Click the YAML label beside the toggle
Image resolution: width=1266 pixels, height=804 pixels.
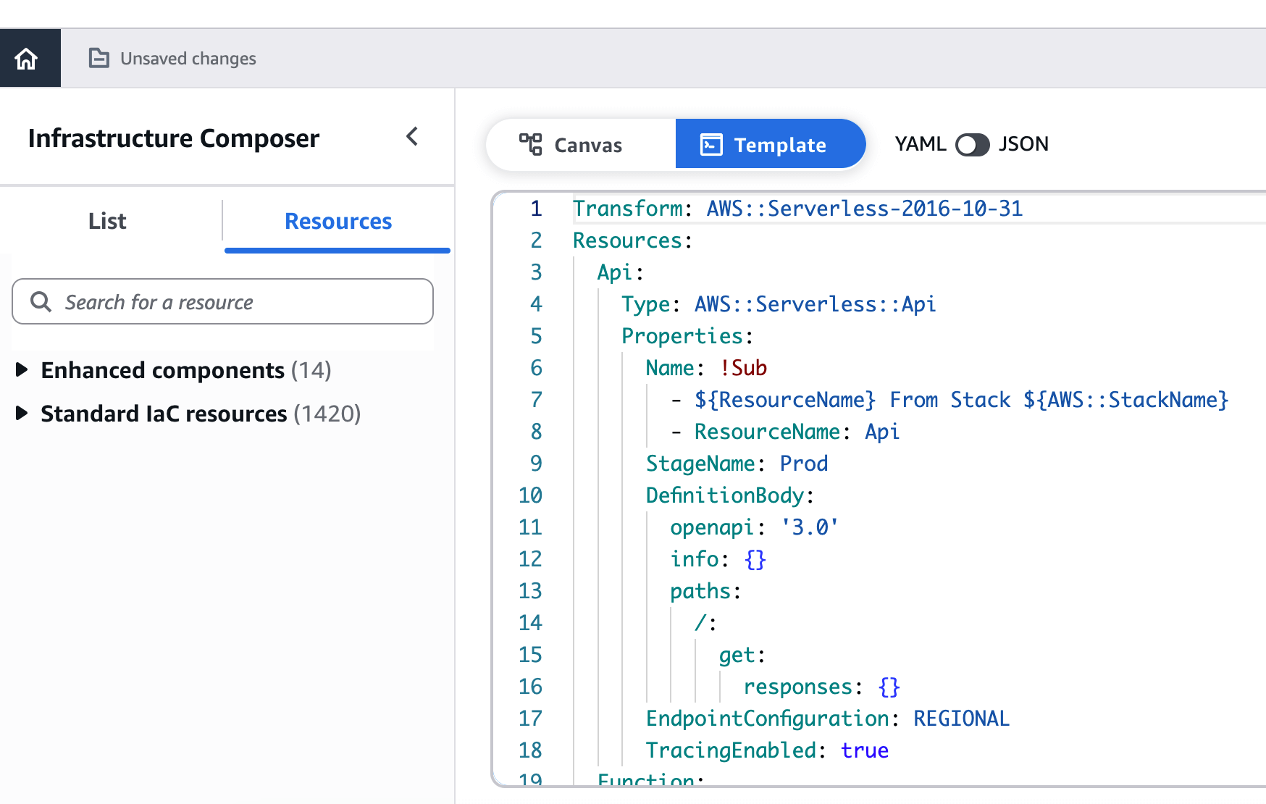click(x=919, y=144)
